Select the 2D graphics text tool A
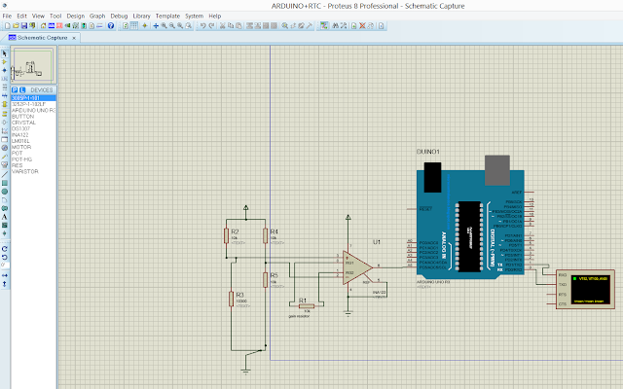The height and width of the screenshot is (389, 623). click(5, 217)
